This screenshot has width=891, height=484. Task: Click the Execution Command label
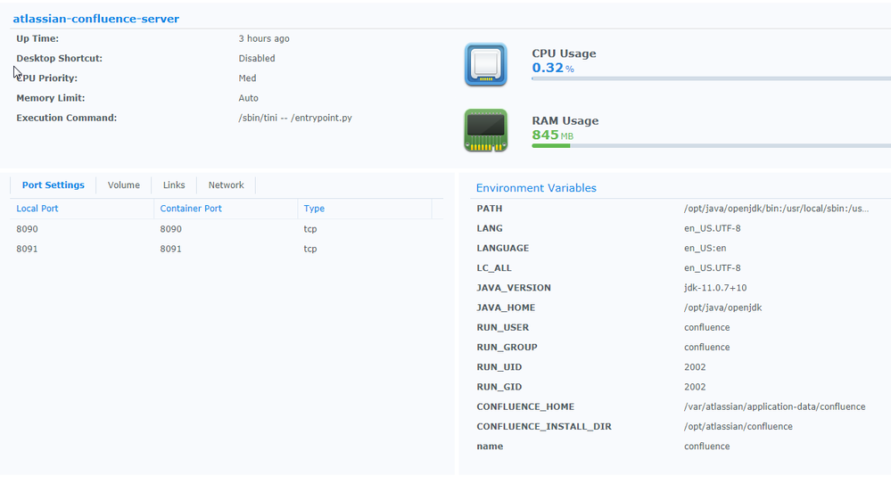coord(67,119)
